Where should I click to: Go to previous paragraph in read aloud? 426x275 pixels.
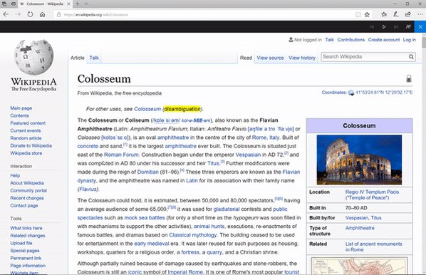pos(372,26)
